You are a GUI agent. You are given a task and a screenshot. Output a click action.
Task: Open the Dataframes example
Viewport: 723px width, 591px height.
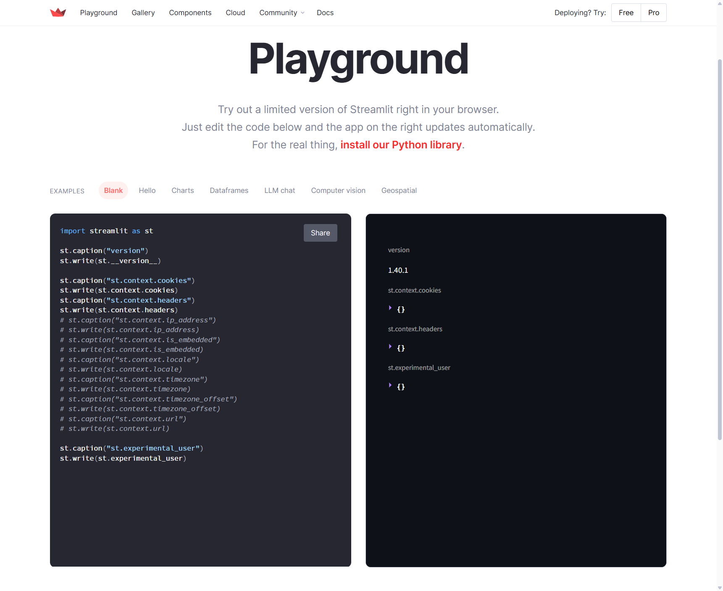pyautogui.click(x=229, y=190)
